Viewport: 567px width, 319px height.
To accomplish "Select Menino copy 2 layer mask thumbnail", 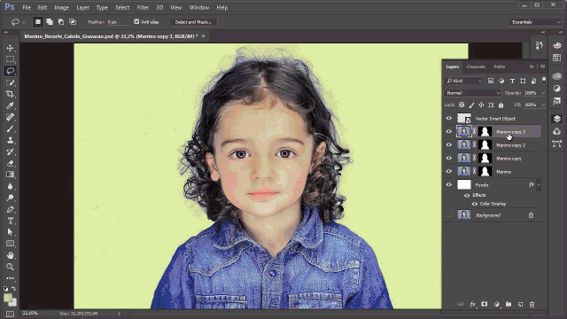I will point(485,145).
